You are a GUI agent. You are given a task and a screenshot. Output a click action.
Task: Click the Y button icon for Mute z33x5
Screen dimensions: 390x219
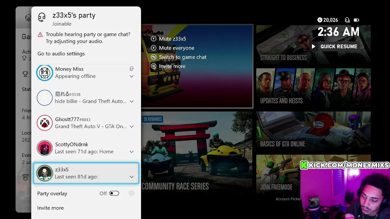tap(154, 39)
